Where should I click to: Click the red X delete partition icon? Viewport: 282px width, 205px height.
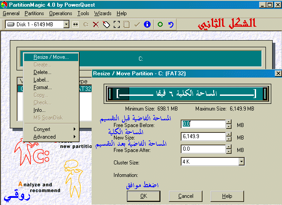click(x=96, y=25)
